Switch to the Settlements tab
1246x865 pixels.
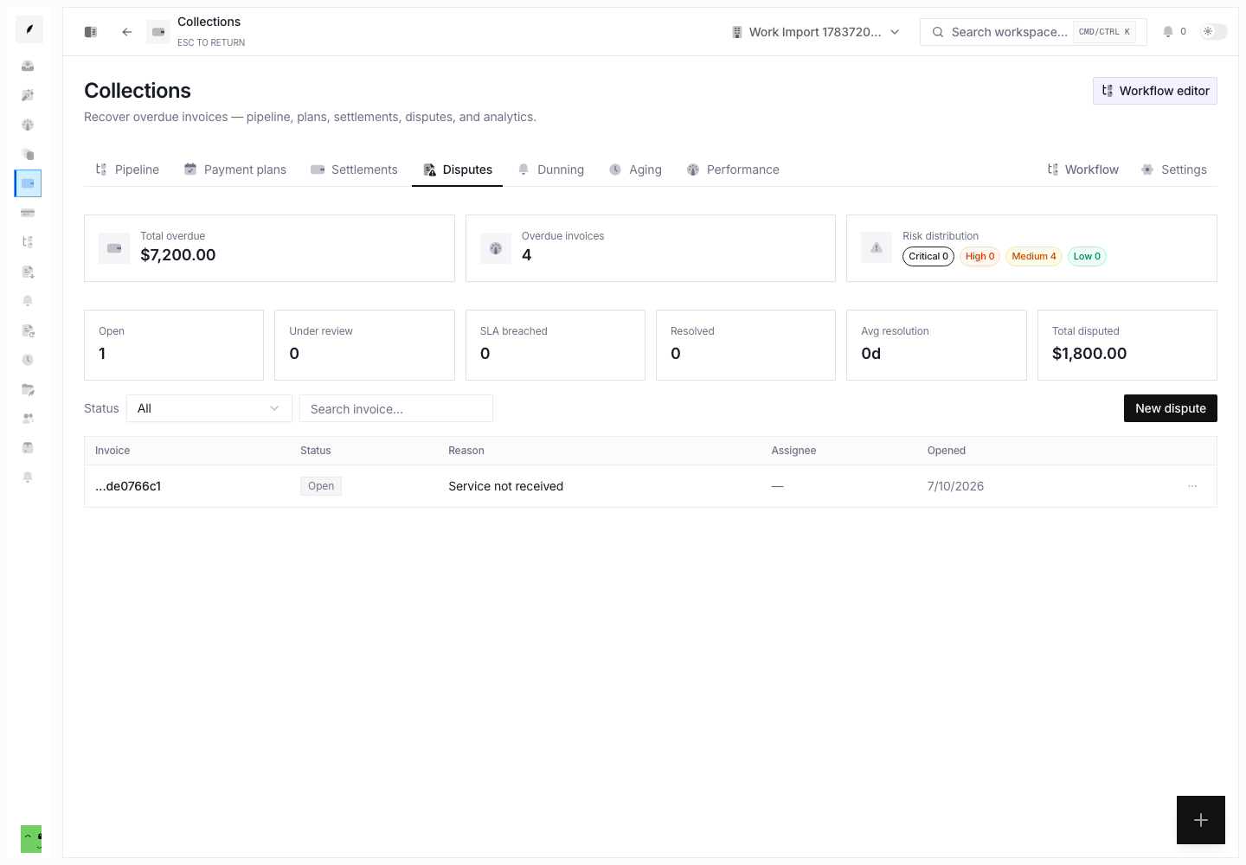tap(354, 170)
